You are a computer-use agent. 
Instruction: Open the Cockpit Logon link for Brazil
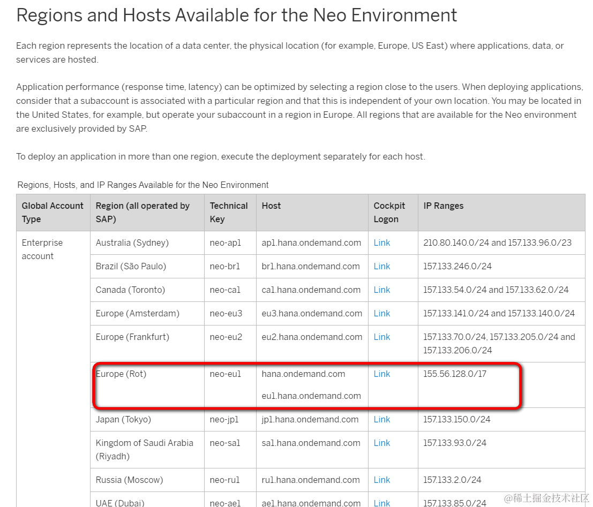[x=381, y=266]
